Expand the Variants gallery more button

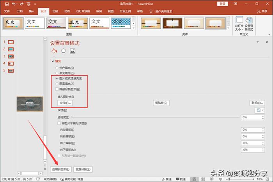[228, 28]
